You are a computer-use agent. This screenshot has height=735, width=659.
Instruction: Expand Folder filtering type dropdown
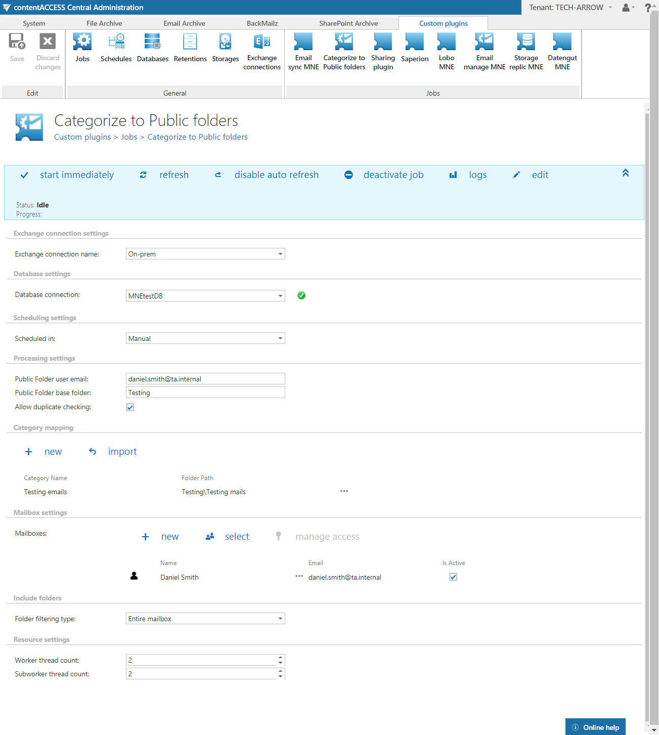click(280, 619)
